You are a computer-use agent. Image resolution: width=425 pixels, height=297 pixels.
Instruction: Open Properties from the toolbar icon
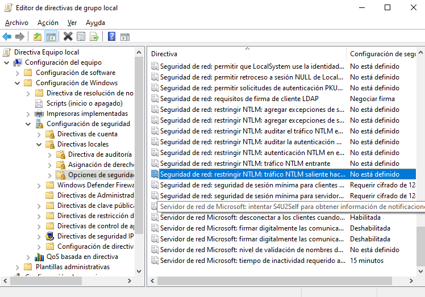[x=81, y=37]
